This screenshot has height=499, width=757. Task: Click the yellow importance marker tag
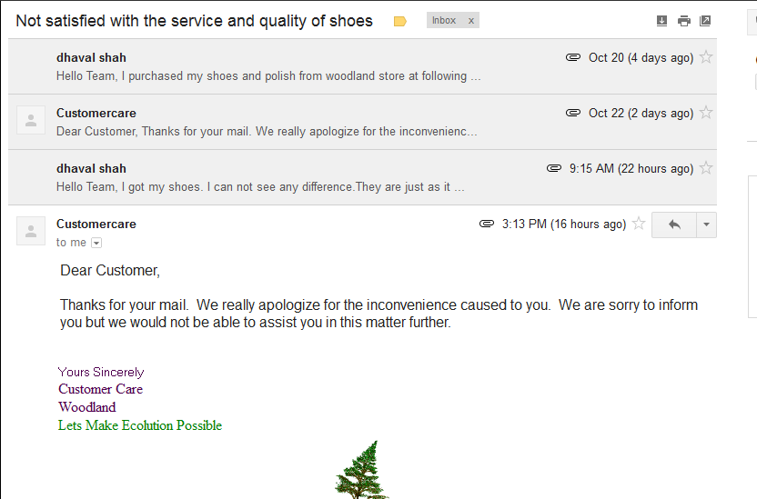399,21
